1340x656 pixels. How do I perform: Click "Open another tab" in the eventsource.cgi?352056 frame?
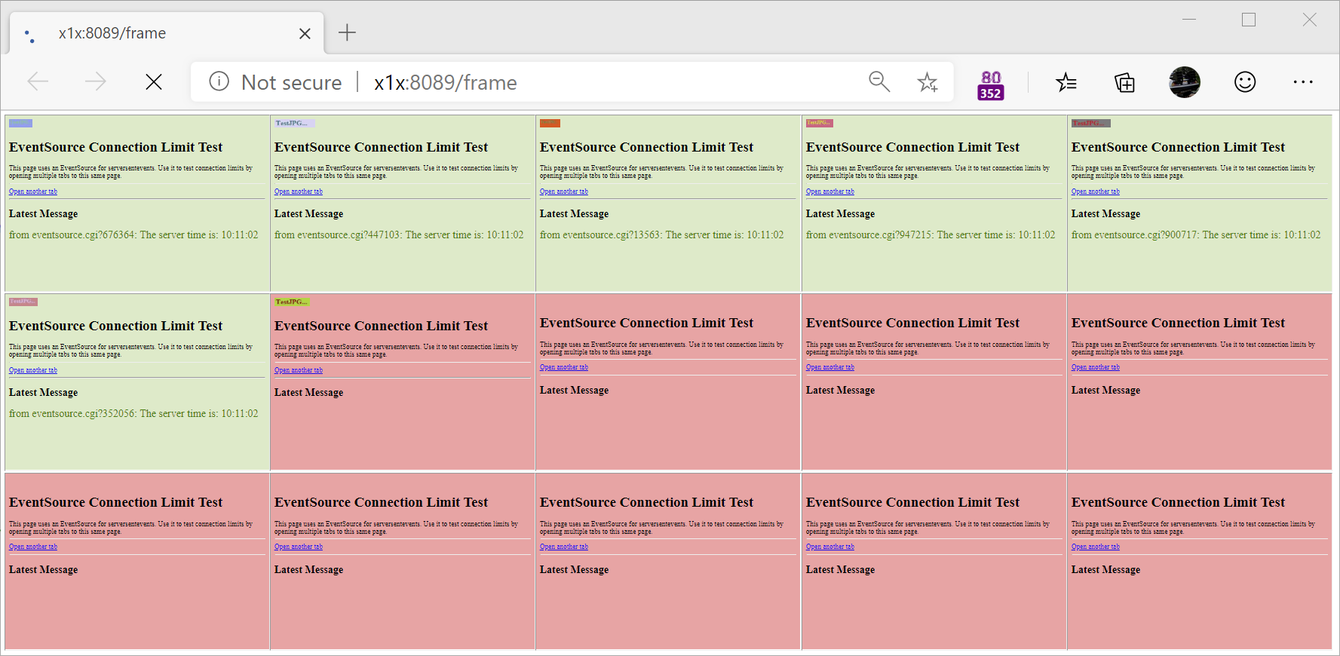pyautogui.click(x=33, y=370)
